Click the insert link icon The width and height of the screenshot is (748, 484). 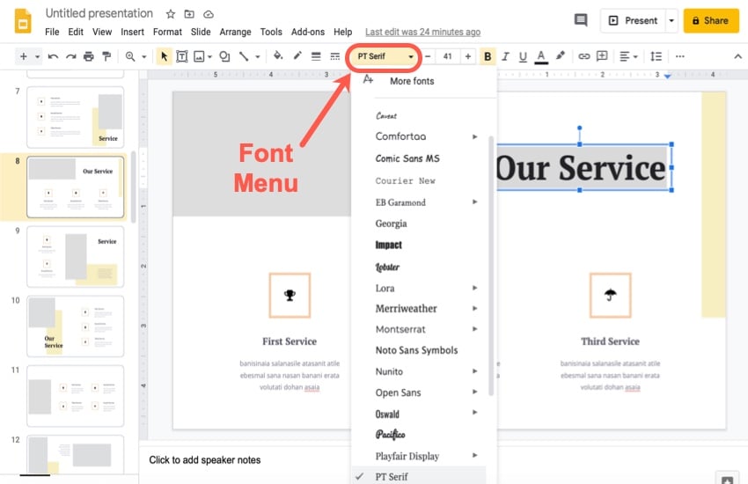(583, 56)
